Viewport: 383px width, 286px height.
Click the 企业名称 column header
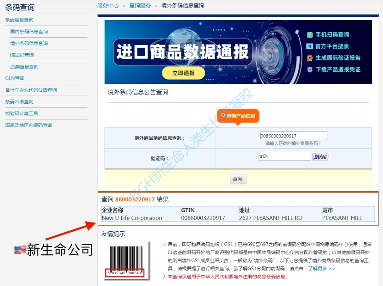tap(141, 210)
